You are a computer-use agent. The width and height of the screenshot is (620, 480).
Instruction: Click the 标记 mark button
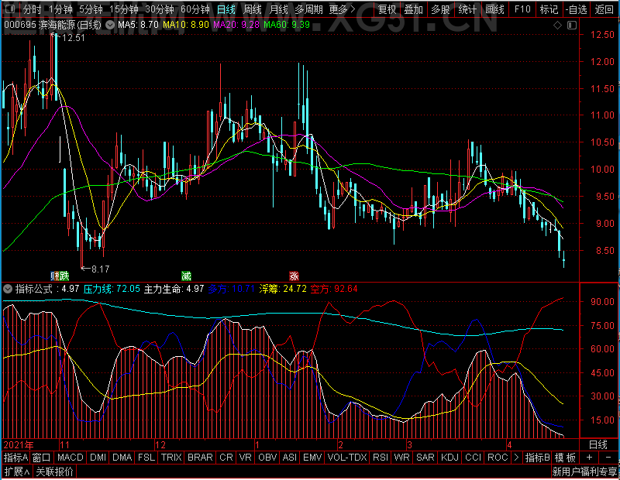point(549,9)
